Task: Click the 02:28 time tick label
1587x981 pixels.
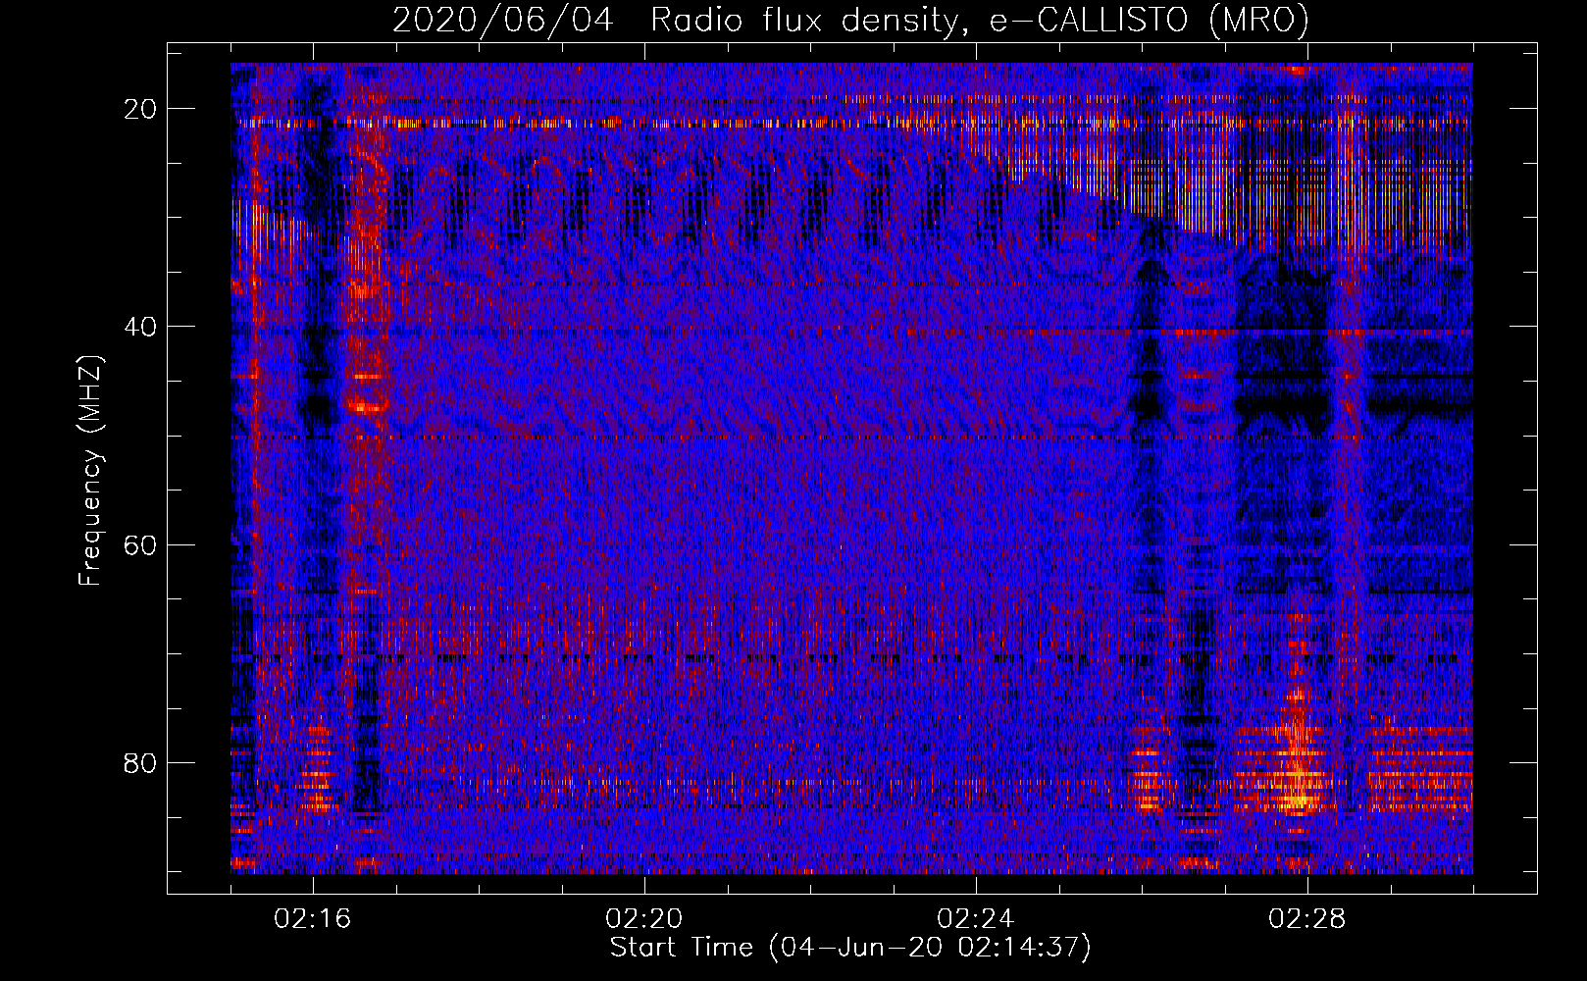Action: [x=1307, y=919]
